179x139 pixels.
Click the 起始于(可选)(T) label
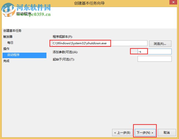64,59
